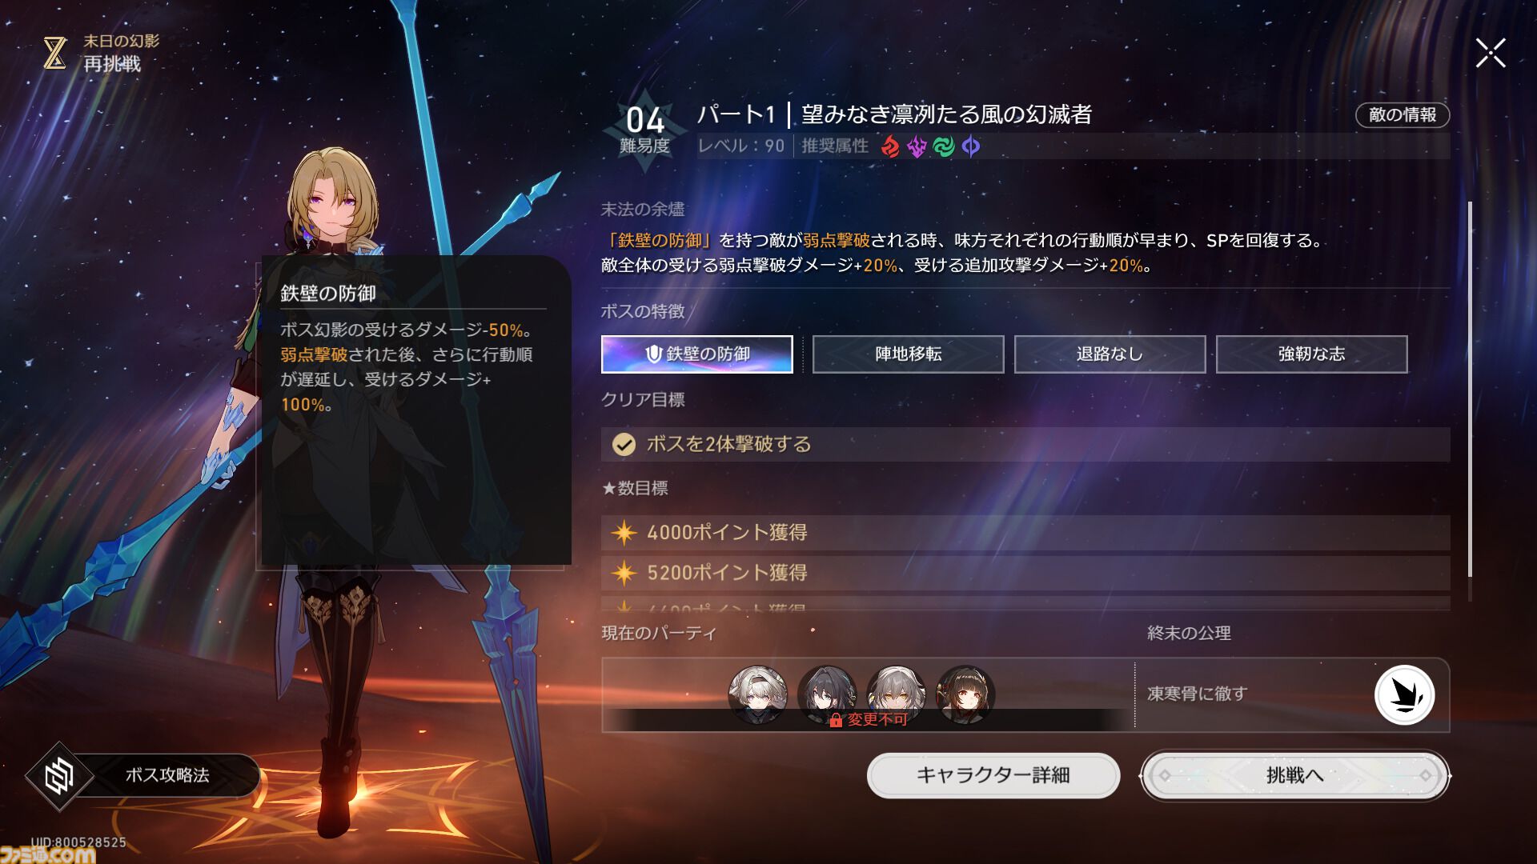The width and height of the screenshot is (1537, 864).
Task: Open the 凍寒骨に徹す axiom icon
Action: pyautogui.click(x=1404, y=694)
